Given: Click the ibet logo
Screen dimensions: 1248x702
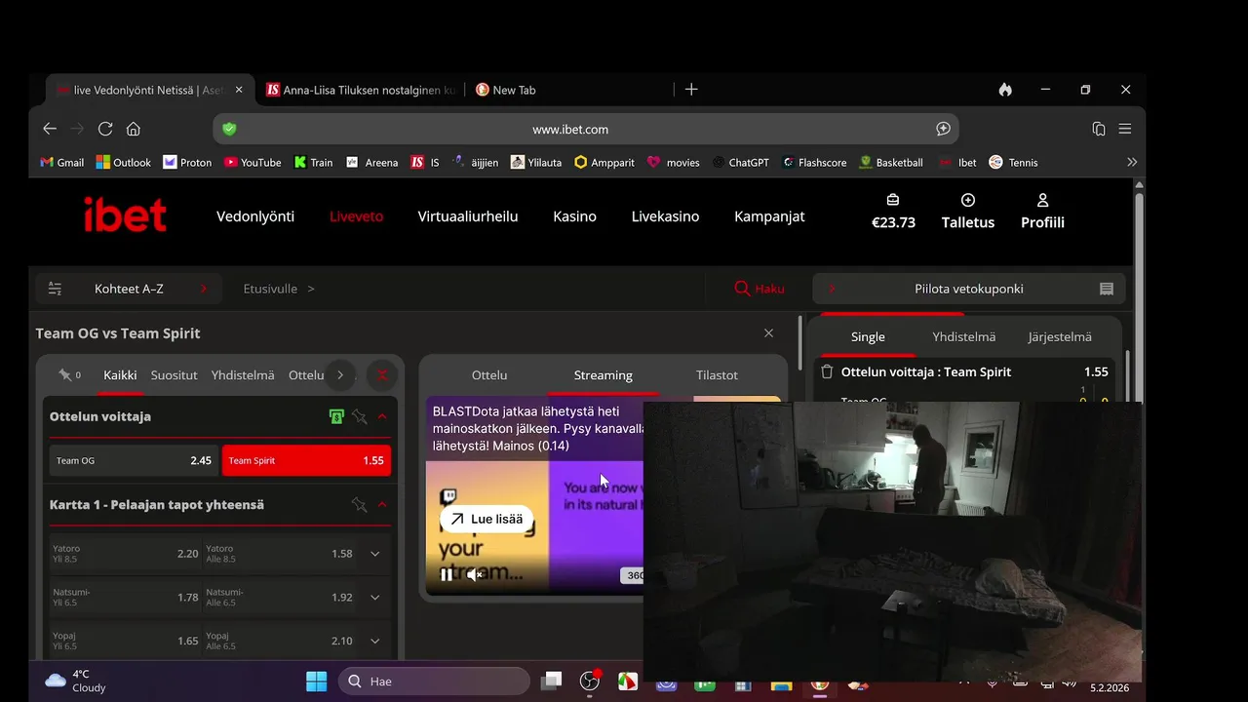Looking at the screenshot, I should point(125,215).
